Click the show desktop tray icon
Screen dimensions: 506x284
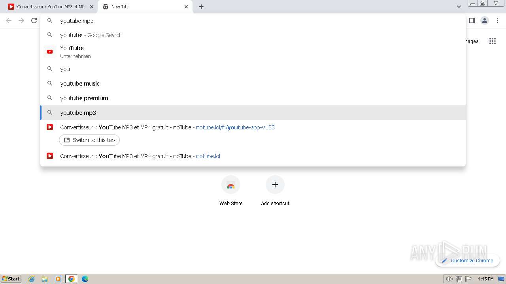(x=501, y=279)
